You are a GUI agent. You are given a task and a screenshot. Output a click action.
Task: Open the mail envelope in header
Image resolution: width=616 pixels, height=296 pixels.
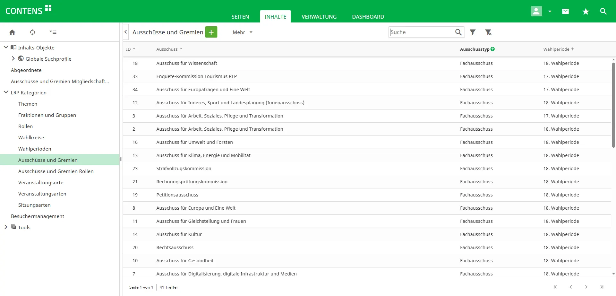565,12
